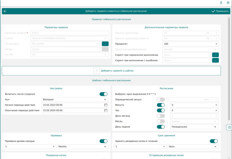Open the Years retention unit dropdown
The height and width of the screenshot is (159, 232).
[193, 147]
